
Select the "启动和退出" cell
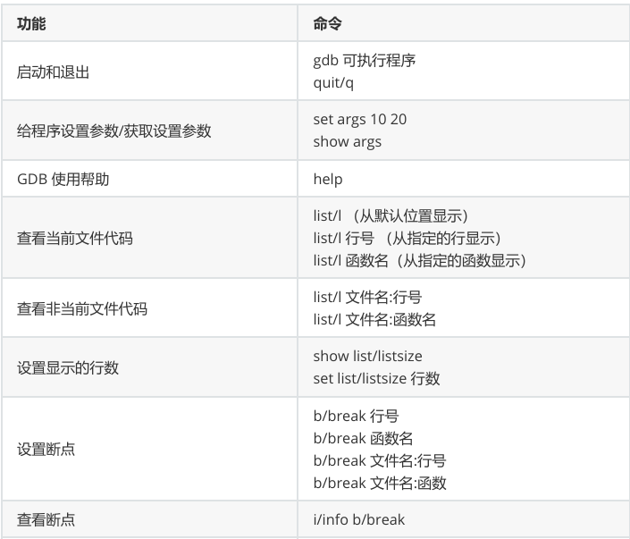(x=53, y=72)
